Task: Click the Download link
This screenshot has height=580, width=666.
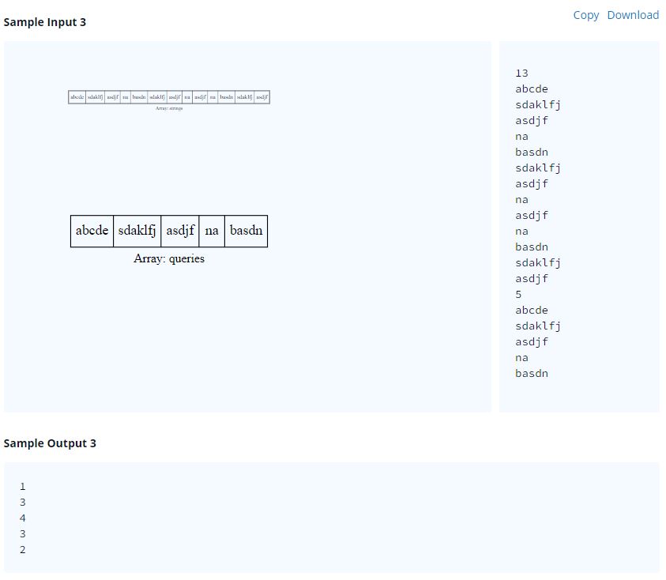Action: (633, 15)
